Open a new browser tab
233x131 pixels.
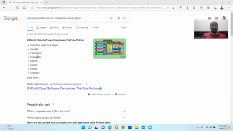click(46, 3)
